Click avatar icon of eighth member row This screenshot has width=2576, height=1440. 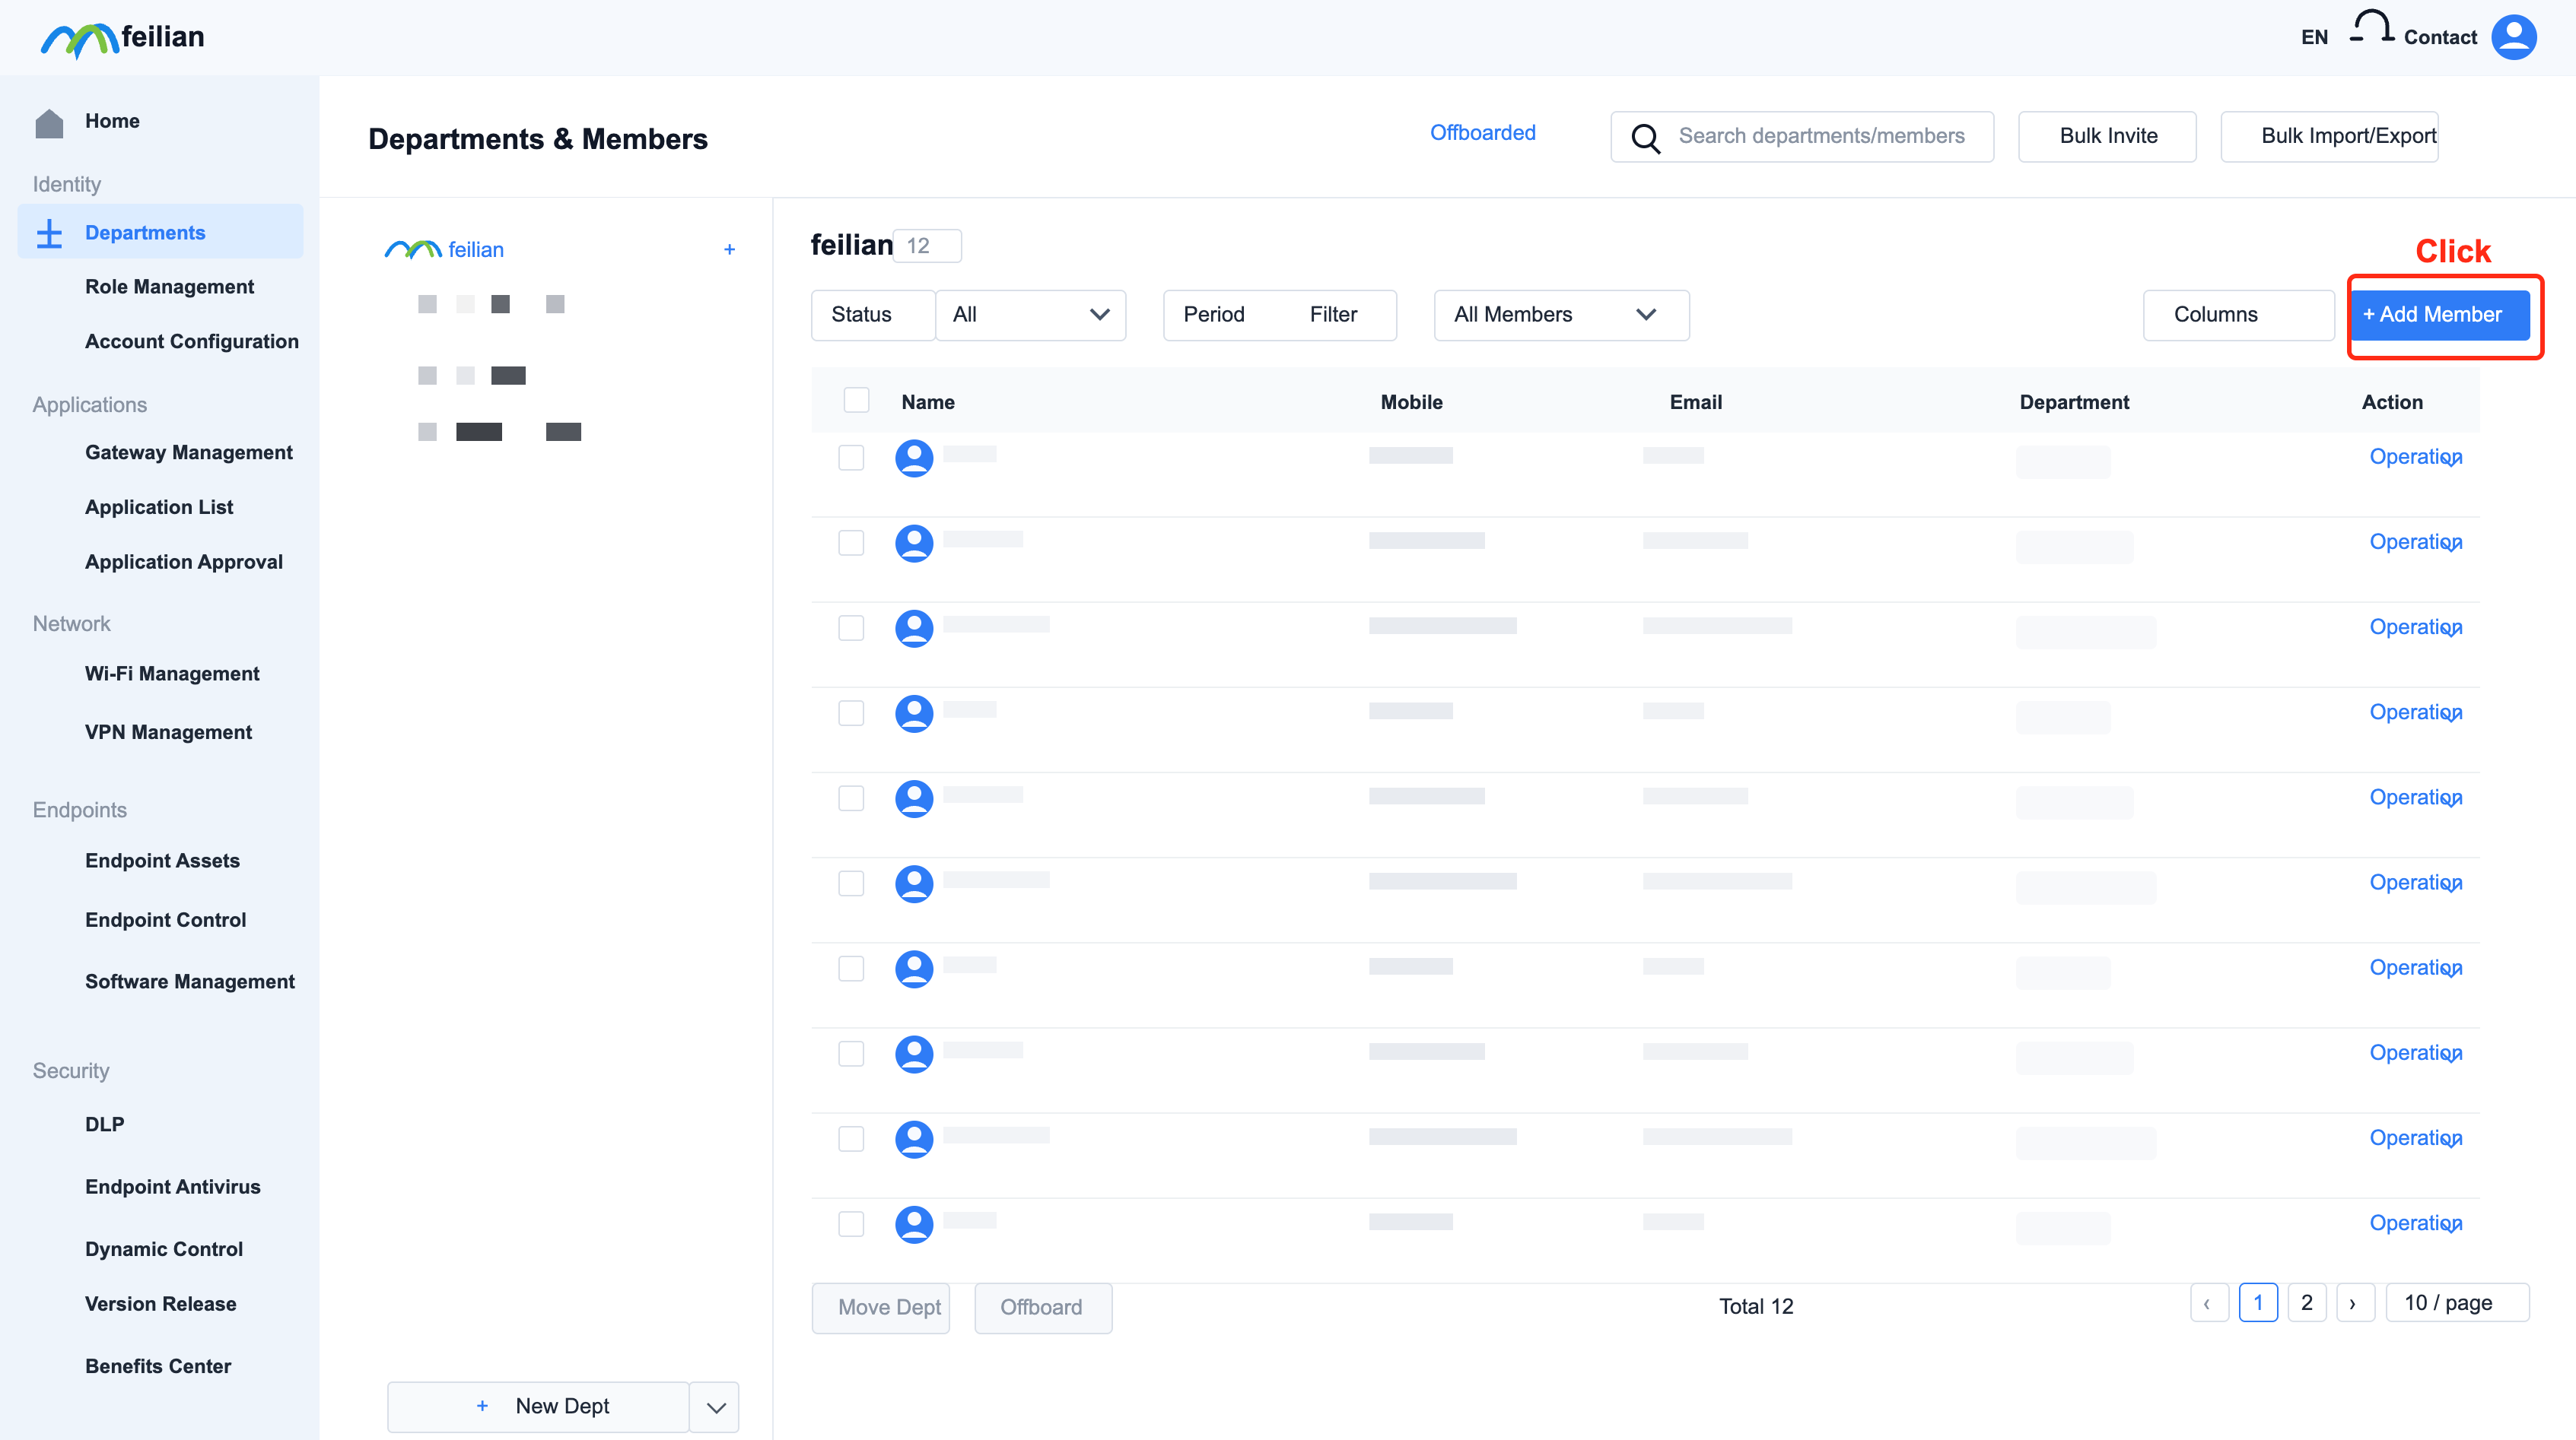[x=913, y=1053]
